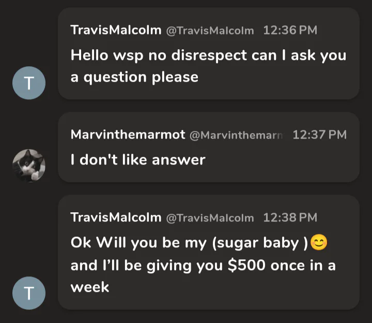Click the @TravisMalcolm handle on the 12:38 PM message
This screenshot has height=323, width=372.
click(x=210, y=218)
